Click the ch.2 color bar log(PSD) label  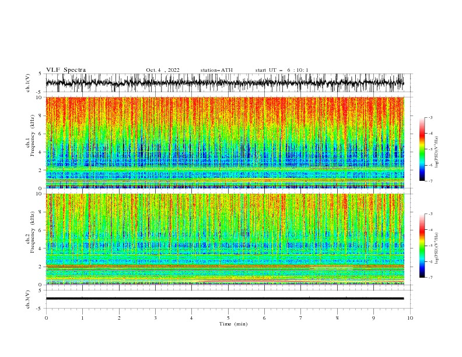tap(437, 249)
